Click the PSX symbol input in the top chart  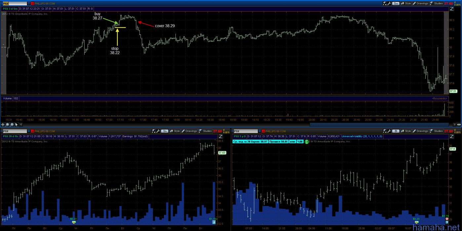(15, 3)
